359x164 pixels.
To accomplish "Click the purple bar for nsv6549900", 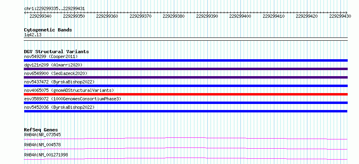I will [186, 77].
